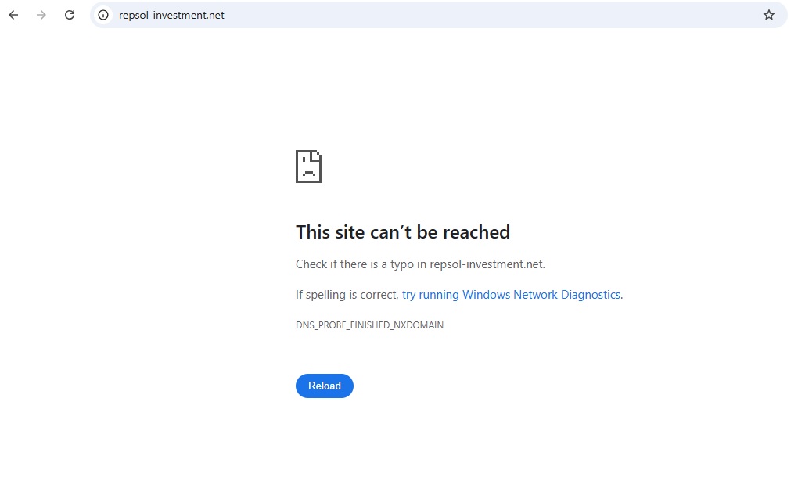Screen dimensions: 798x488
Task: Click the "This site can't be reached" heading
Action: click(403, 232)
